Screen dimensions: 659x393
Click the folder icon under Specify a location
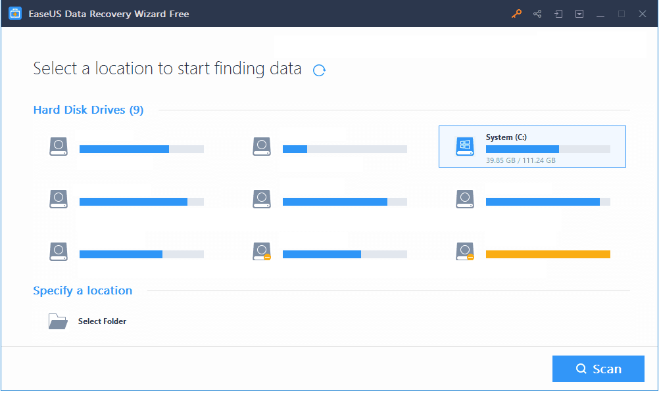(x=58, y=321)
